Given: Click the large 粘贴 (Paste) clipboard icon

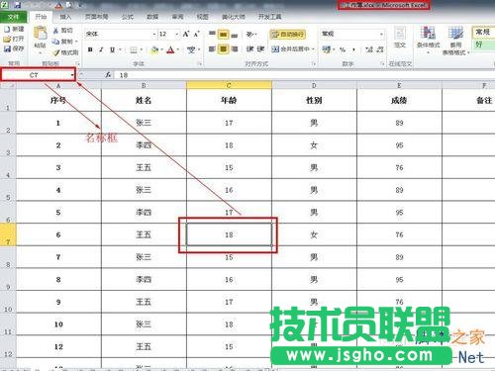Looking at the screenshot, I should click(41, 34).
